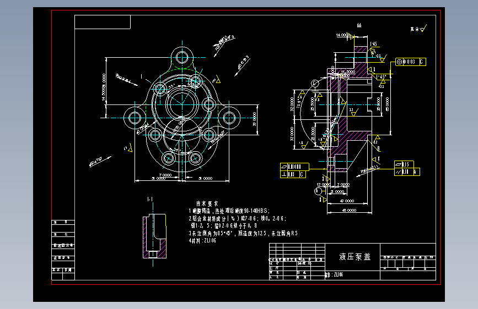Select the A-A section view label

click(359, 25)
